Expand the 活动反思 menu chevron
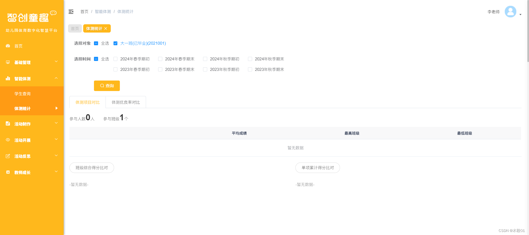529x235 pixels. [x=56, y=155]
